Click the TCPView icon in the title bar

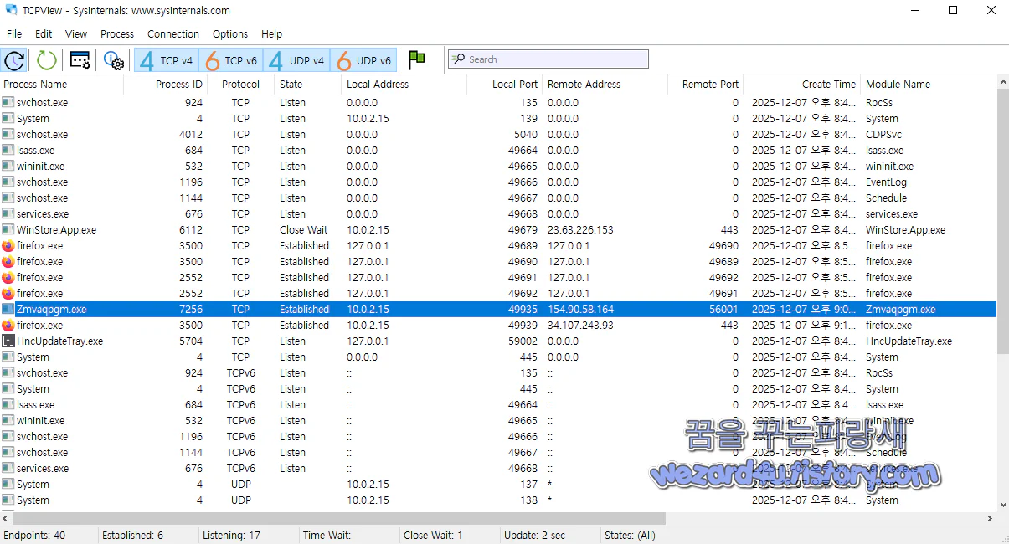tap(10, 11)
